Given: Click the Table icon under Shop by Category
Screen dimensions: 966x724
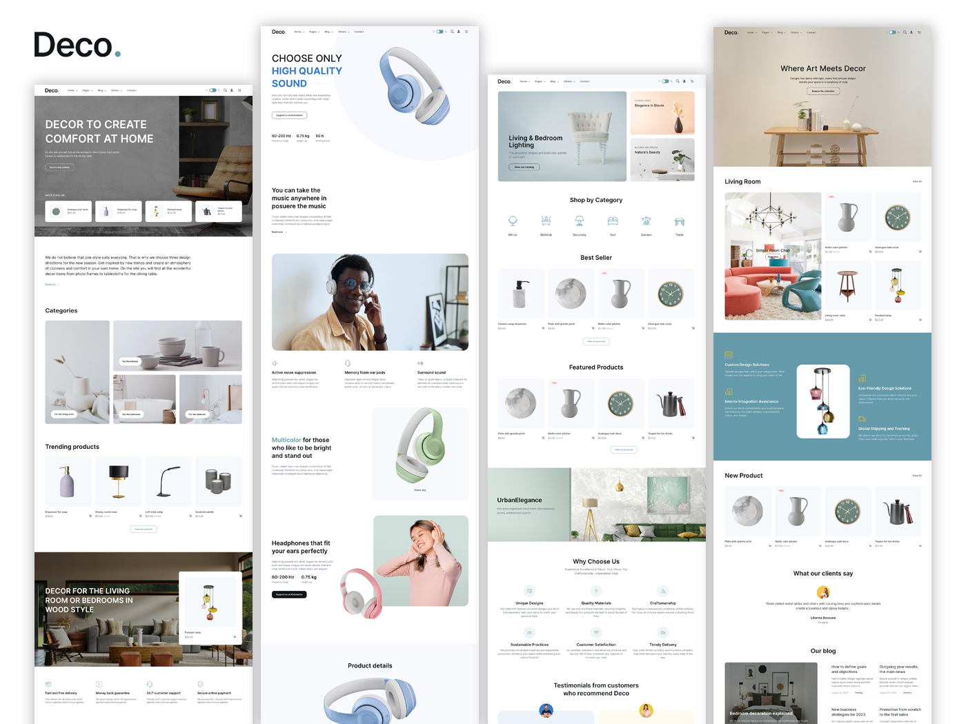Looking at the screenshot, I should tap(680, 221).
